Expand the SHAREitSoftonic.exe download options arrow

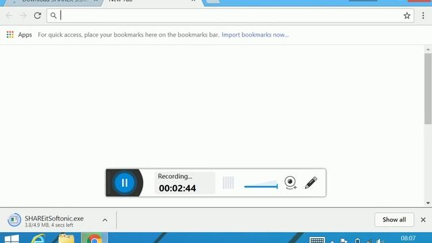[105, 220]
